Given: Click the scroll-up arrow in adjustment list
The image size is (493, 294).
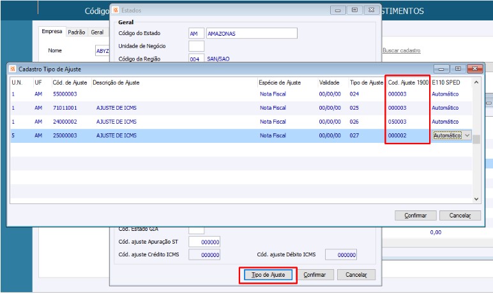Looking at the screenshot, I should pyautogui.click(x=476, y=82).
